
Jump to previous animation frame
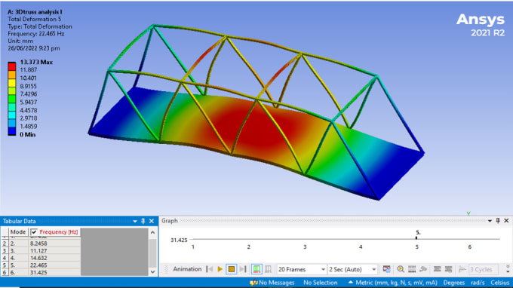pos(210,269)
